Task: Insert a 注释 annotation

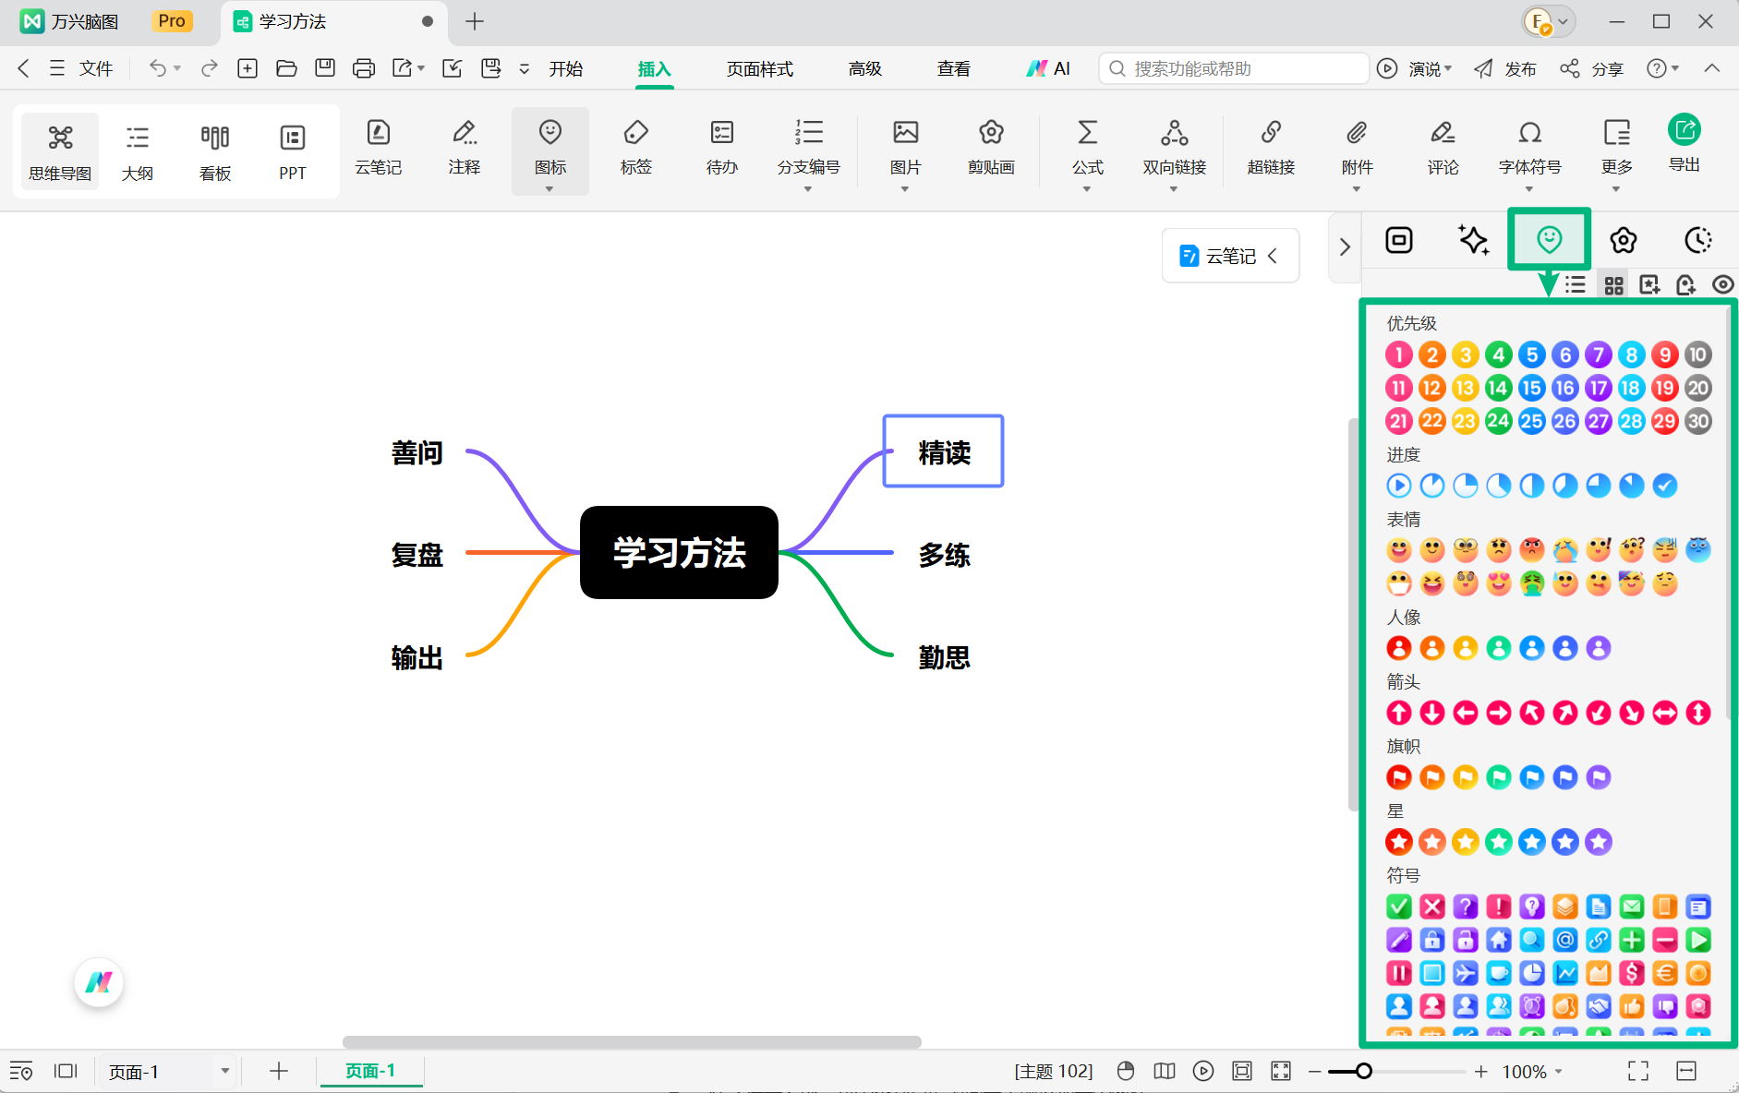Action: [465, 148]
